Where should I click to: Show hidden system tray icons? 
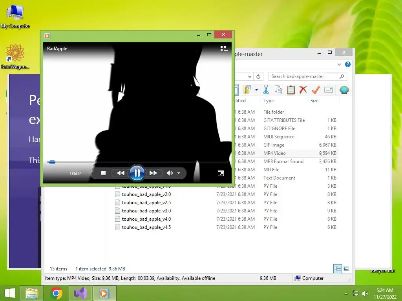point(346,294)
